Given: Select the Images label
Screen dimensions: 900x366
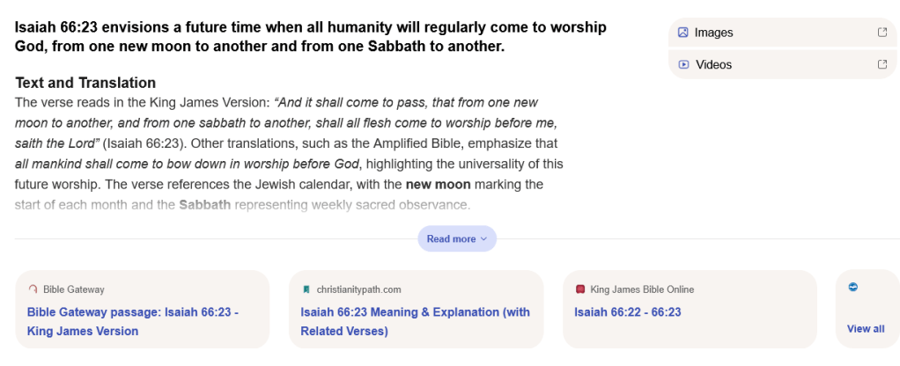Looking at the screenshot, I should pyautogui.click(x=713, y=33).
